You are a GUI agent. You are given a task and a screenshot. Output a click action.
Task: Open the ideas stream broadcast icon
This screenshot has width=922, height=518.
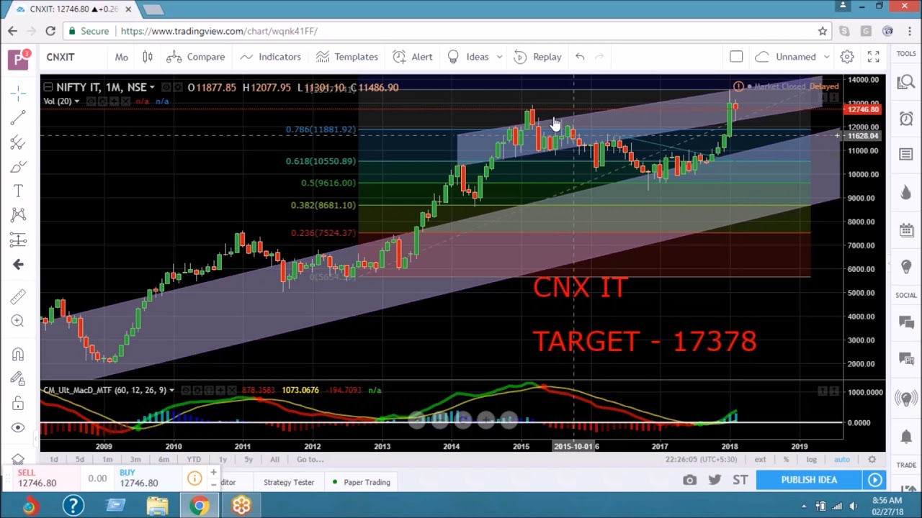[x=906, y=398]
